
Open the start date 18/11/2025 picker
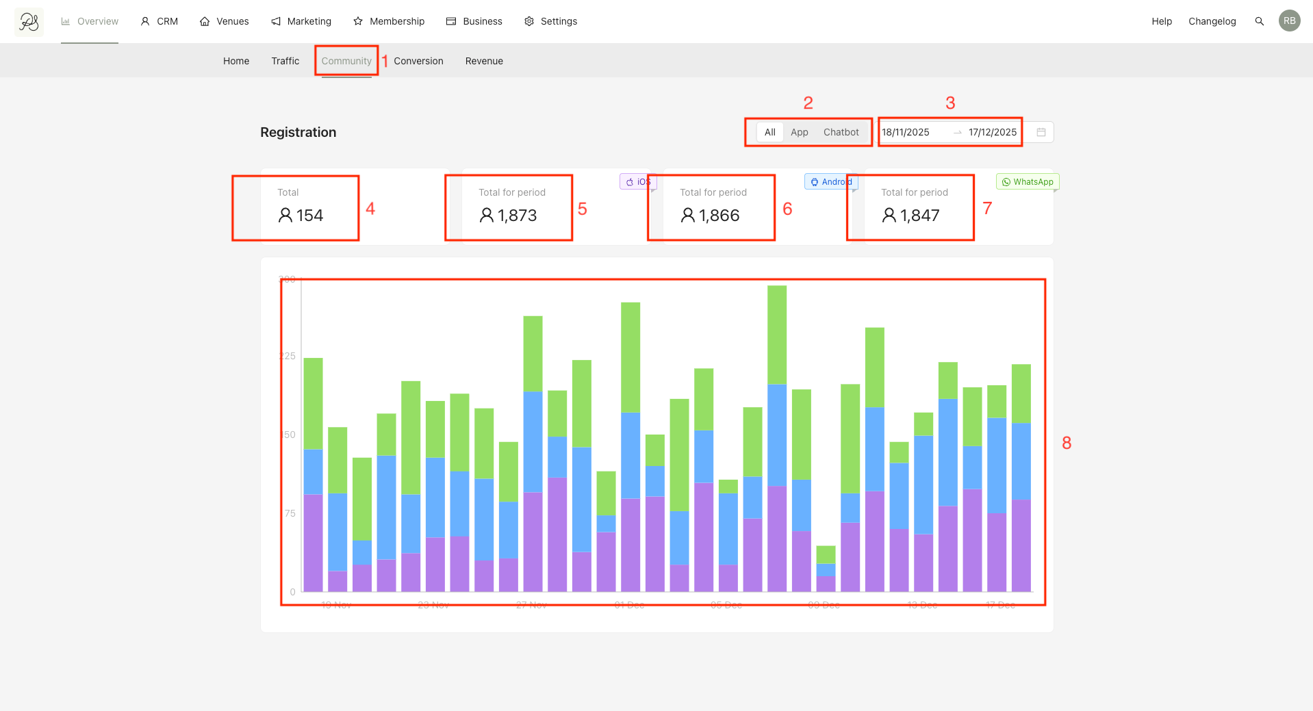pos(906,132)
